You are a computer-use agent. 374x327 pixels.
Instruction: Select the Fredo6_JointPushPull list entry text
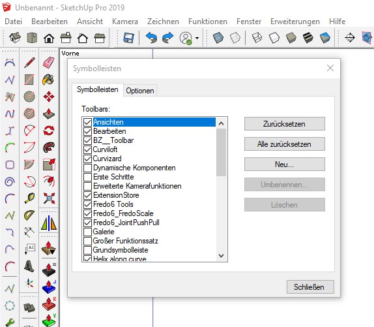click(x=126, y=223)
